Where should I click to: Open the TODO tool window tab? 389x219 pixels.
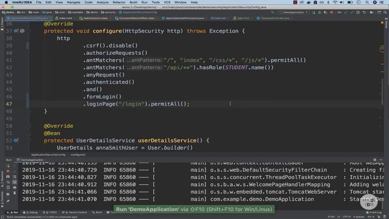point(50,212)
